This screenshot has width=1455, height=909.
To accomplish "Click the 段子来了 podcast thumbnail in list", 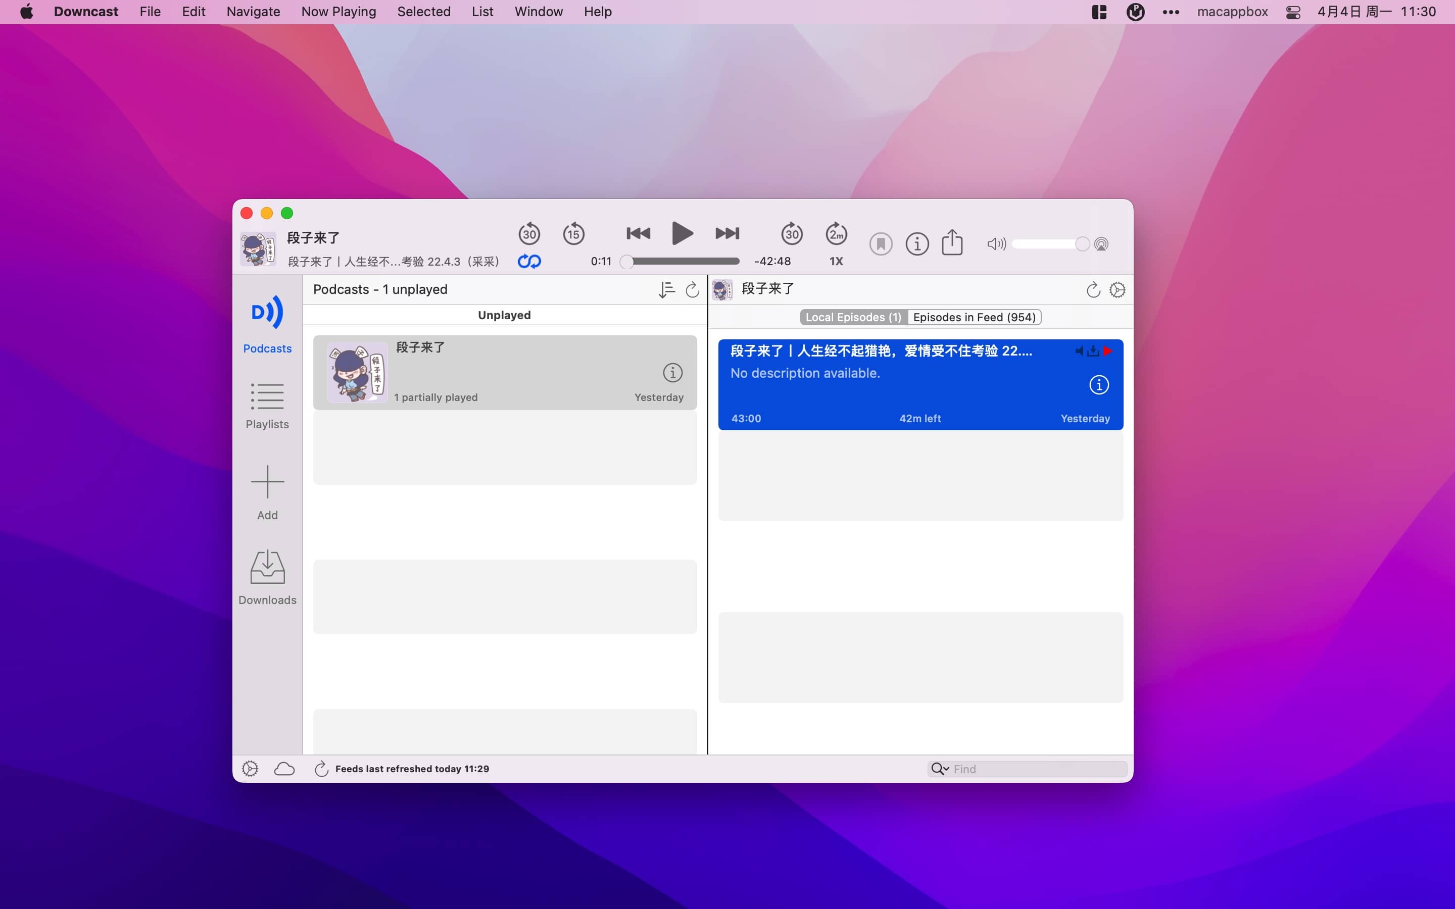I will [x=358, y=372].
